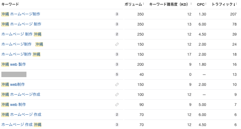
Task: Expand badge 3 on 沖縄 web 製作 row
Action: click(117, 64)
